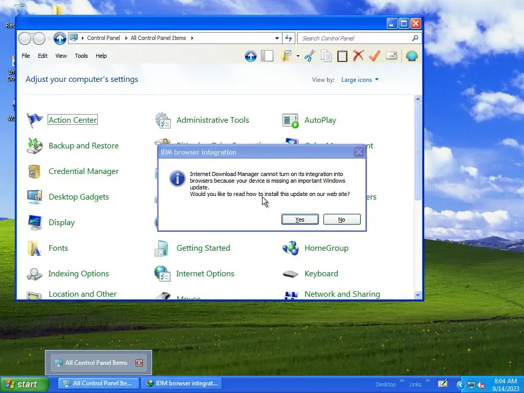
Task: Click the Keyboard icon
Action: (290, 274)
